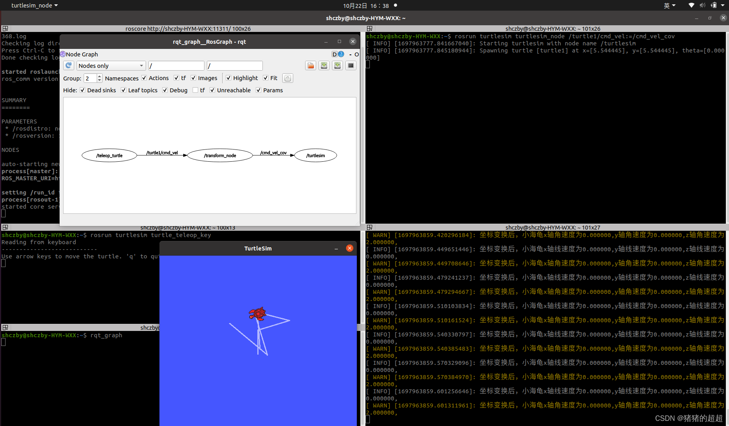Image resolution: width=729 pixels, height=426 pixels.
Task: Open the top-right terminal pane menu icon
Action: click(x=369, y=29)
